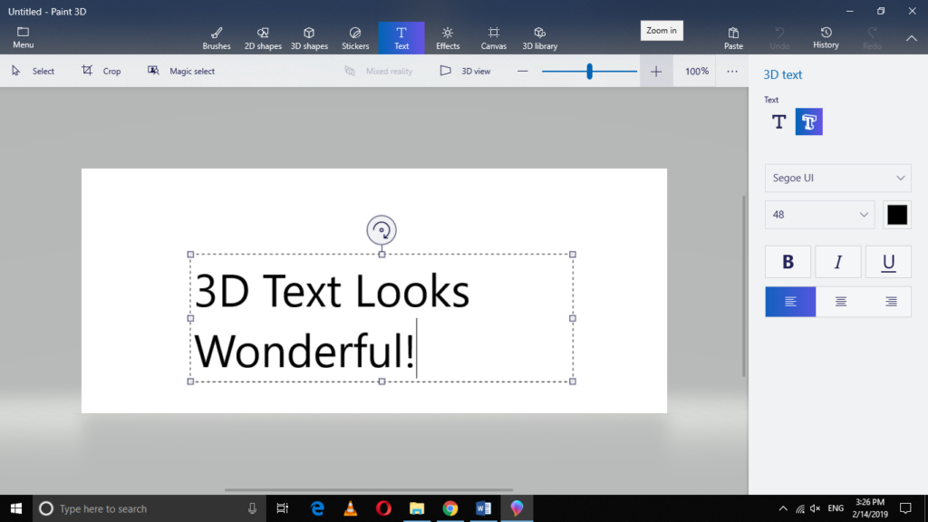Screen dimensions: 928x522
Task: Expand the Segoe UI font dropdown
Action: (x=838, y=179)
